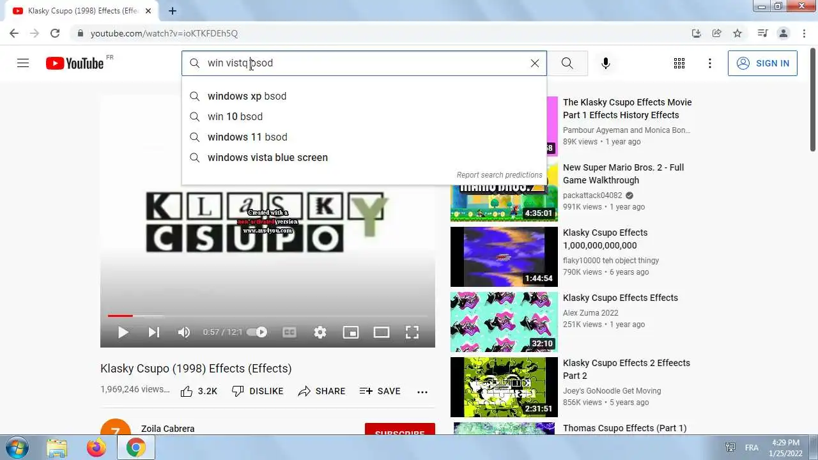Screen dimensions: 818x460
Task: Like the video (3.2K)
Action: (x=199, y=391)
